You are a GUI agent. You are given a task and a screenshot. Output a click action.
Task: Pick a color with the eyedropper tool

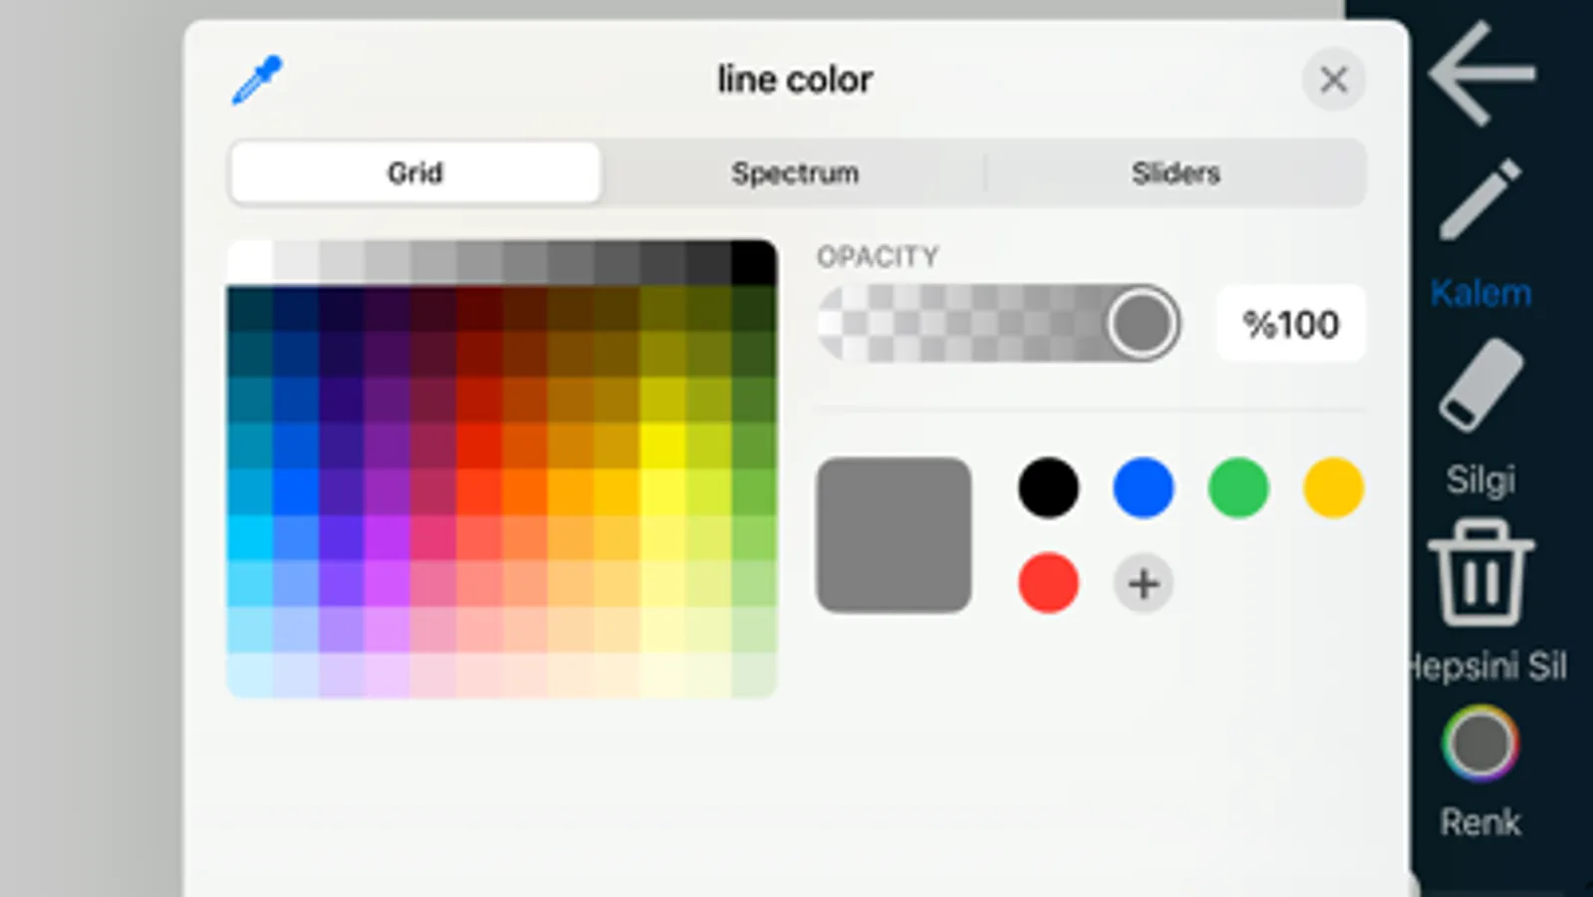coord(257,80)
